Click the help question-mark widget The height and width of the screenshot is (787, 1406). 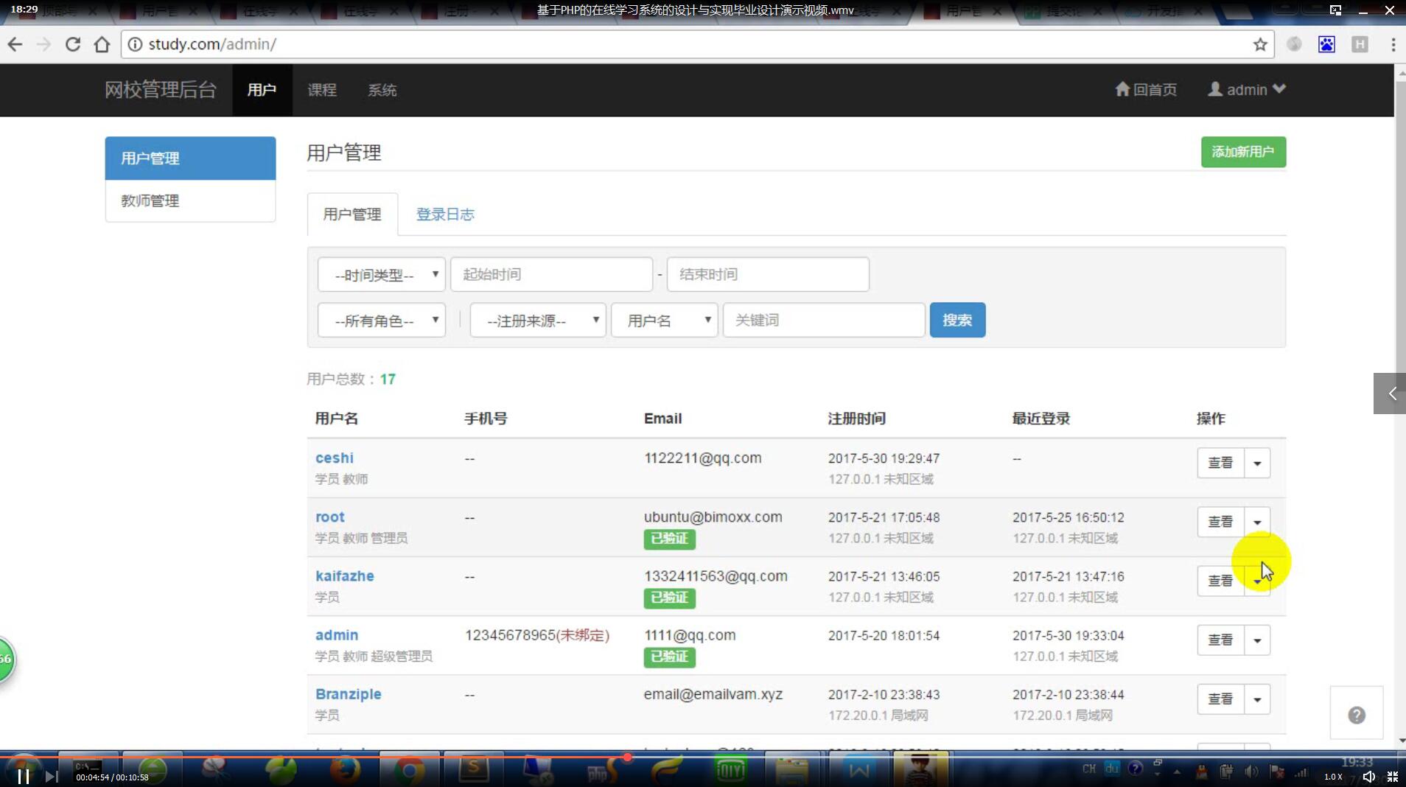tap(1357, 715)
